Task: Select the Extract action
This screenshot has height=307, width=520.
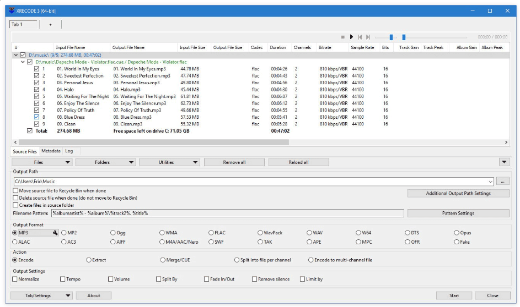Action: tap(89, 260)
